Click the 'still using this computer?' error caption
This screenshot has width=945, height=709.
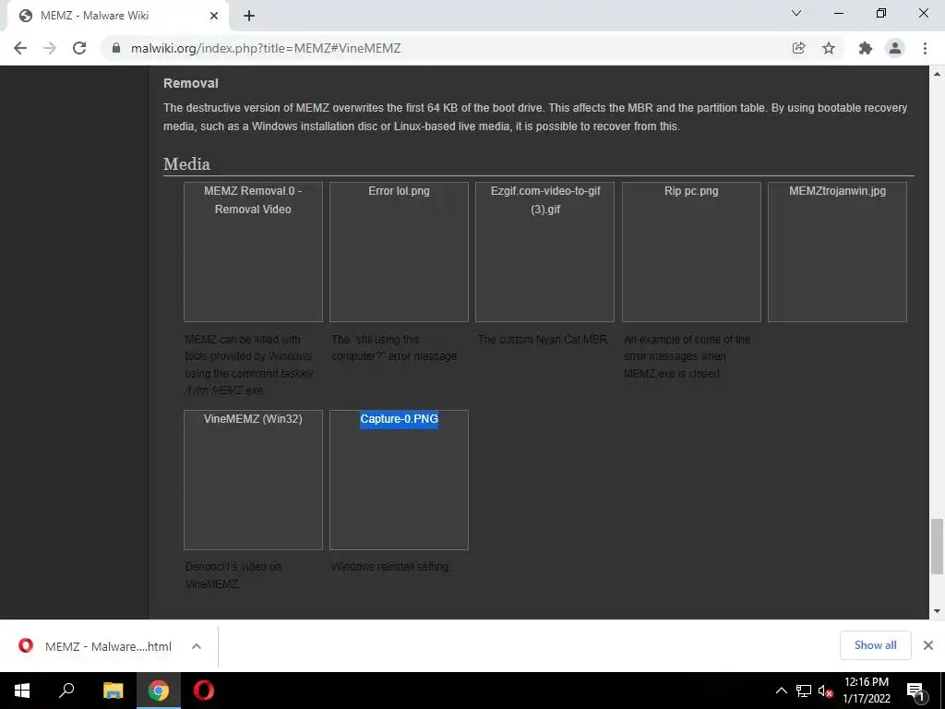395,348
